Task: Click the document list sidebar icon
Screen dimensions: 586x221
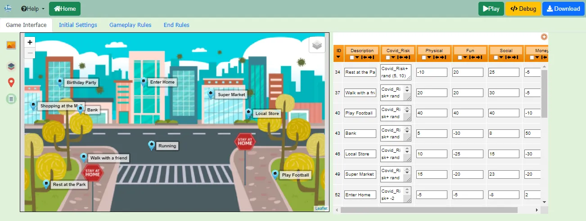Action: (11, 98)
